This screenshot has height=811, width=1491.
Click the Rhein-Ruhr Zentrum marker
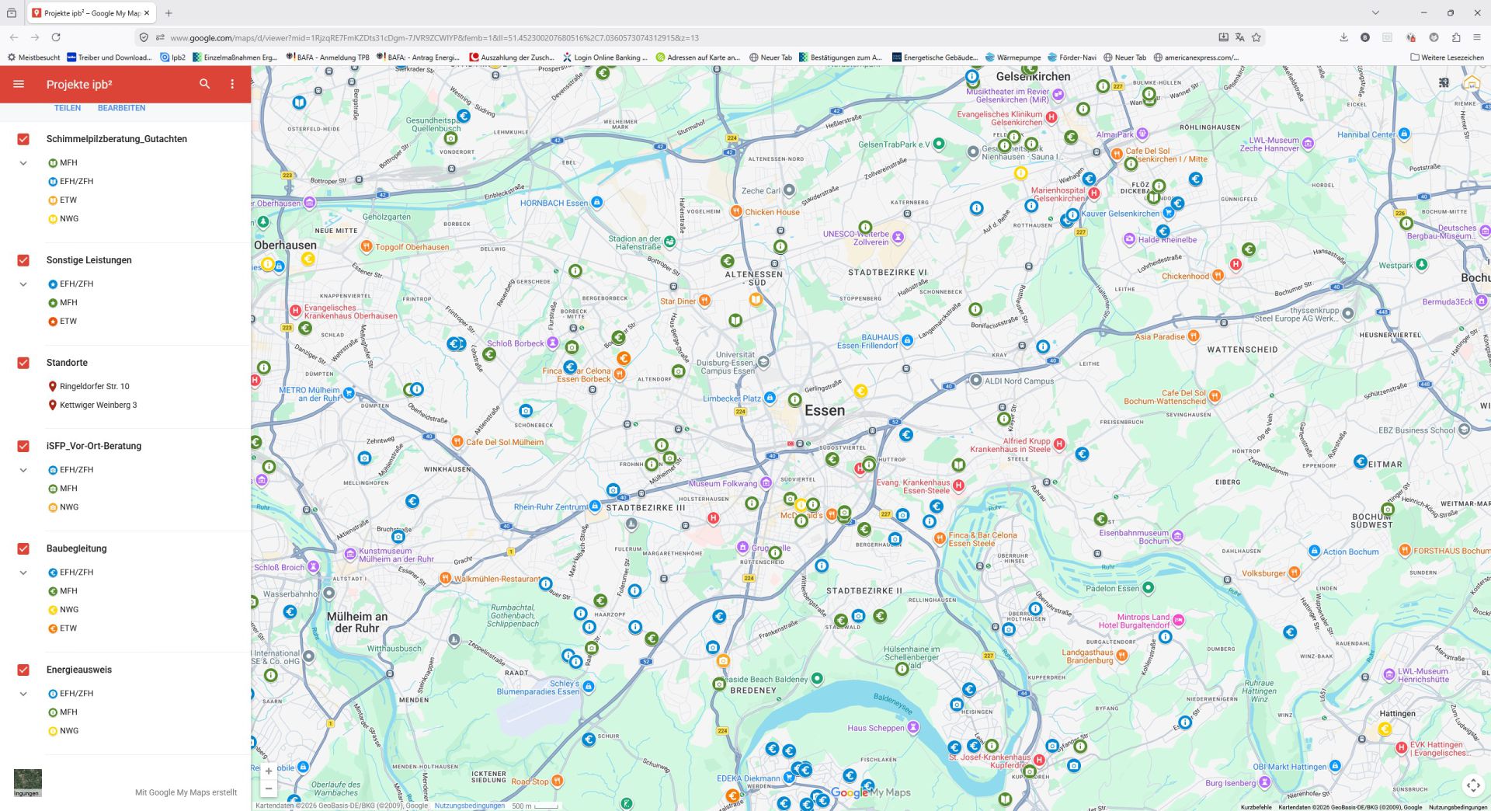tap(595, 506)
